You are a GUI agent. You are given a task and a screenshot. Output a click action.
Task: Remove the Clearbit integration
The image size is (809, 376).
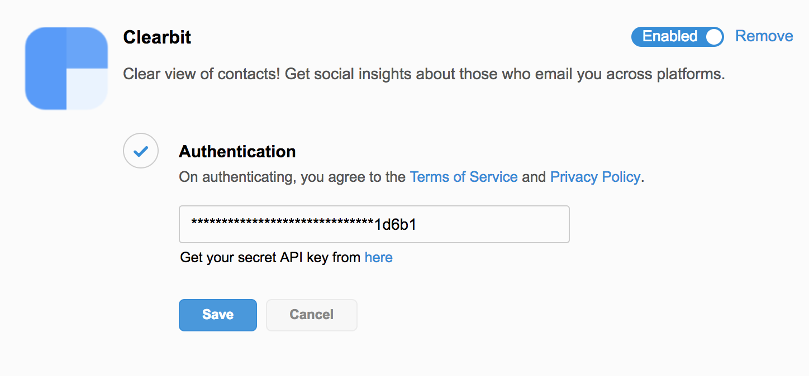(x=764, y=36)
